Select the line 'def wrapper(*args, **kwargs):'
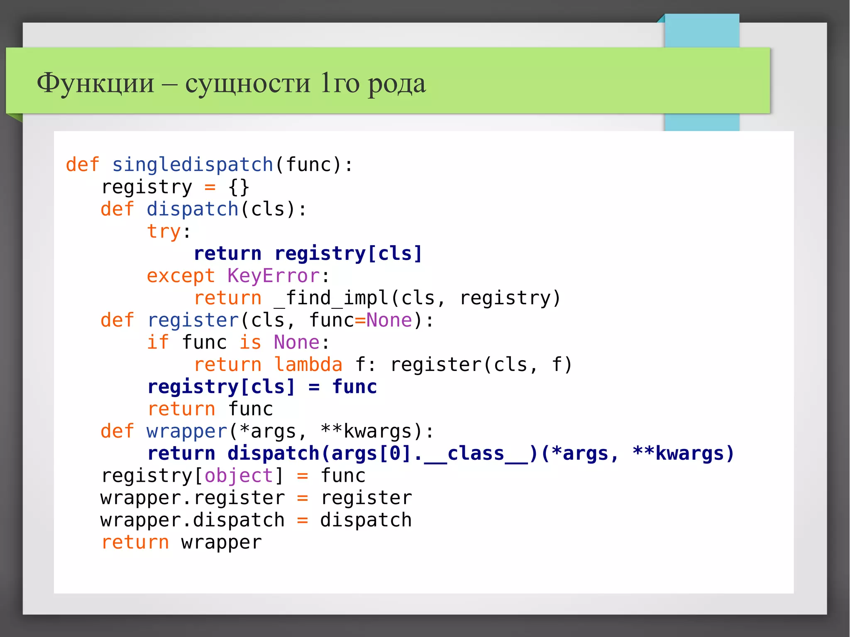Screen dimensions: 850x637 coord(267,431)
